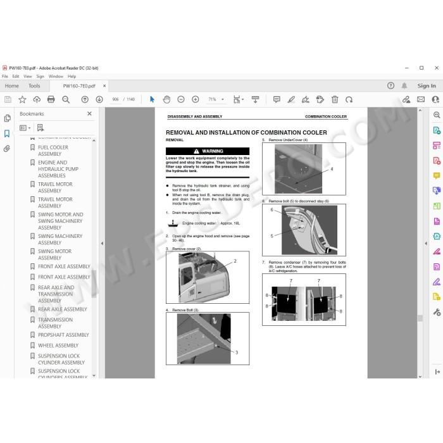Screen dimensions: 443x443
Task: Go to previous page arrow
Action: tap(85, 99)
